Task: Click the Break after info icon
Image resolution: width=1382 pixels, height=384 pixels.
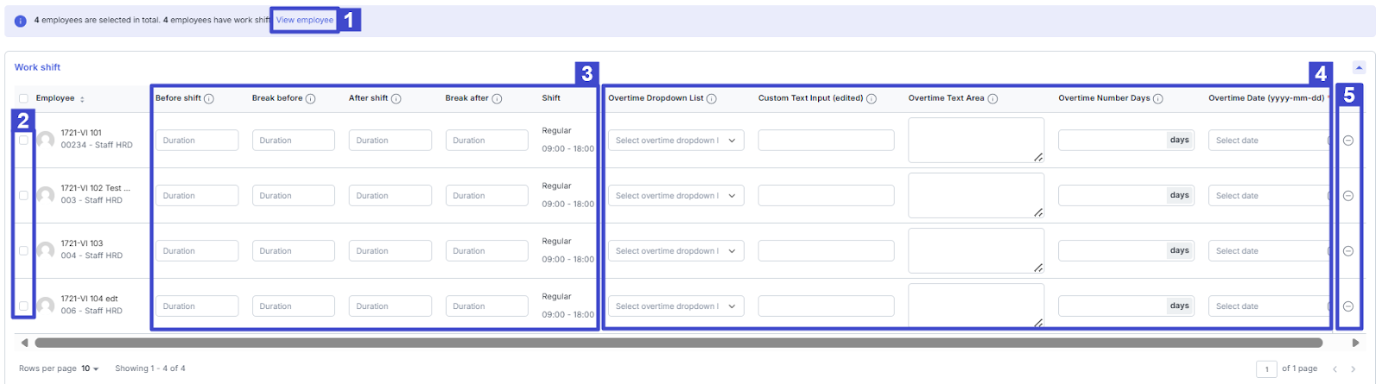Action: coord(497,98)
